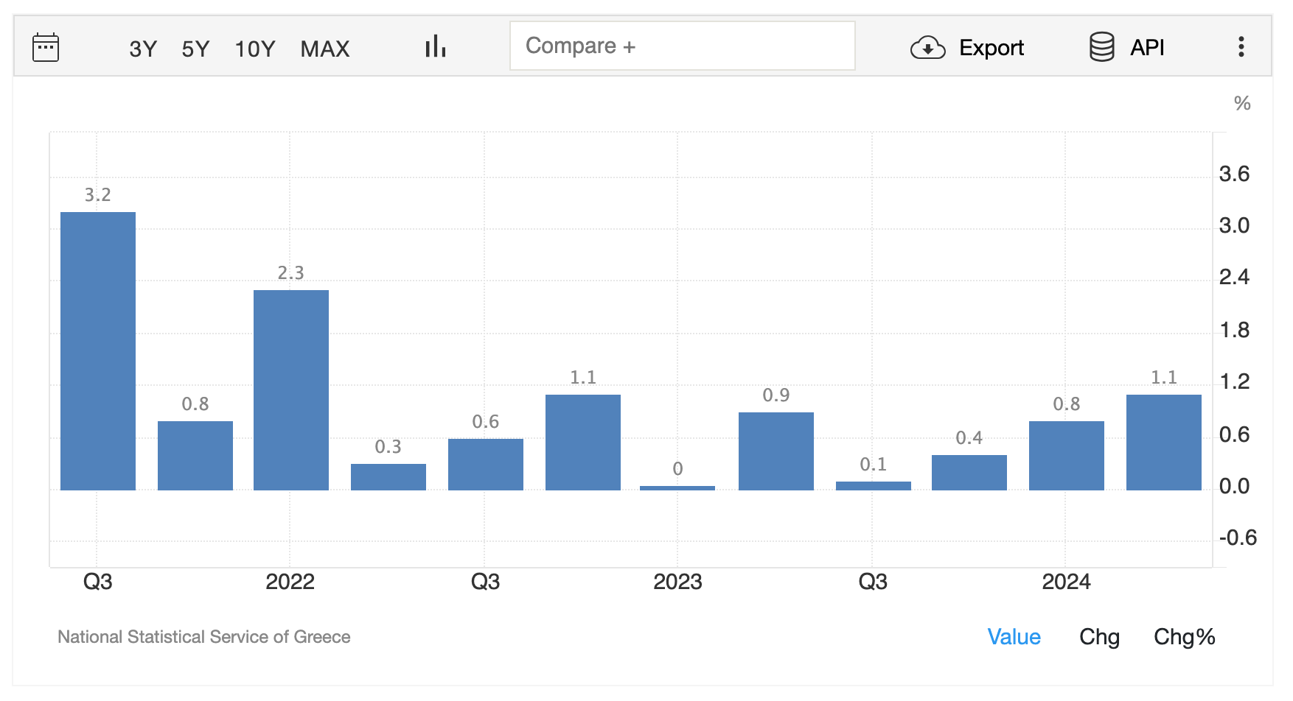Open the calendar date range picker

46,48
